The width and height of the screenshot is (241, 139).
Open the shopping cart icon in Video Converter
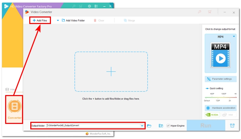point(209,12)
